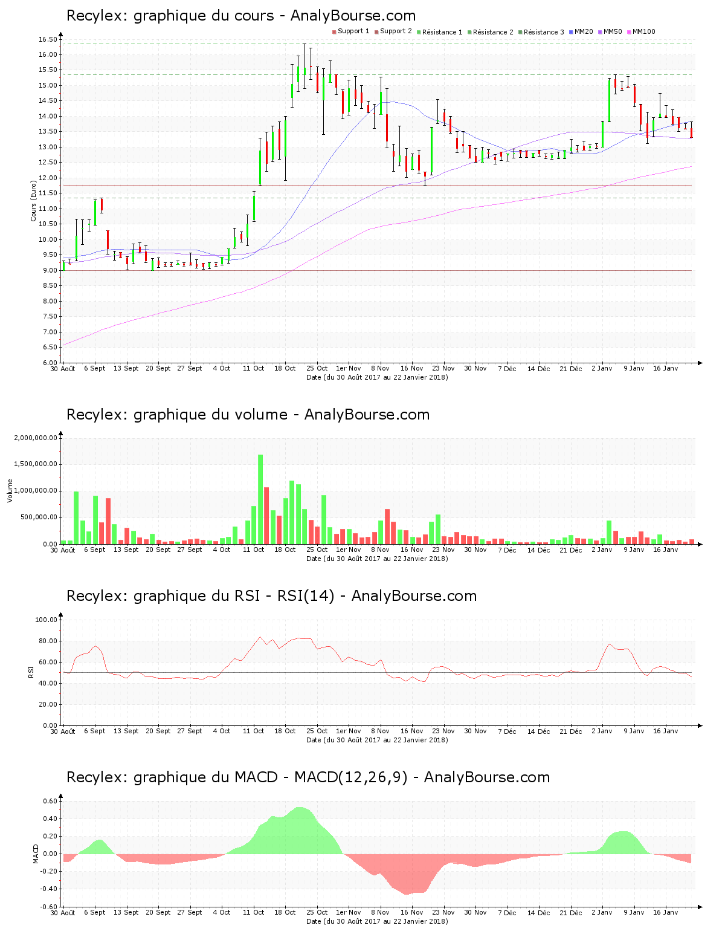Click the 'Cours (Euro)' y-axis label
725x937 pixels.
34,201
